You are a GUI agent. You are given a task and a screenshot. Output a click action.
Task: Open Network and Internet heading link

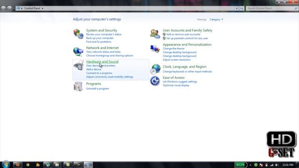click(102, 48)
